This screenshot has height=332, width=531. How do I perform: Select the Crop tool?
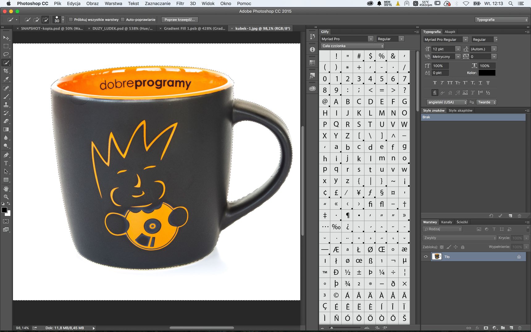6,71
